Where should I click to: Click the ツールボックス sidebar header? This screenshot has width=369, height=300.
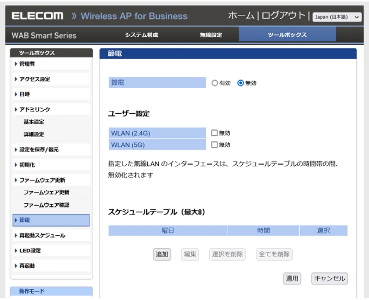51,53
